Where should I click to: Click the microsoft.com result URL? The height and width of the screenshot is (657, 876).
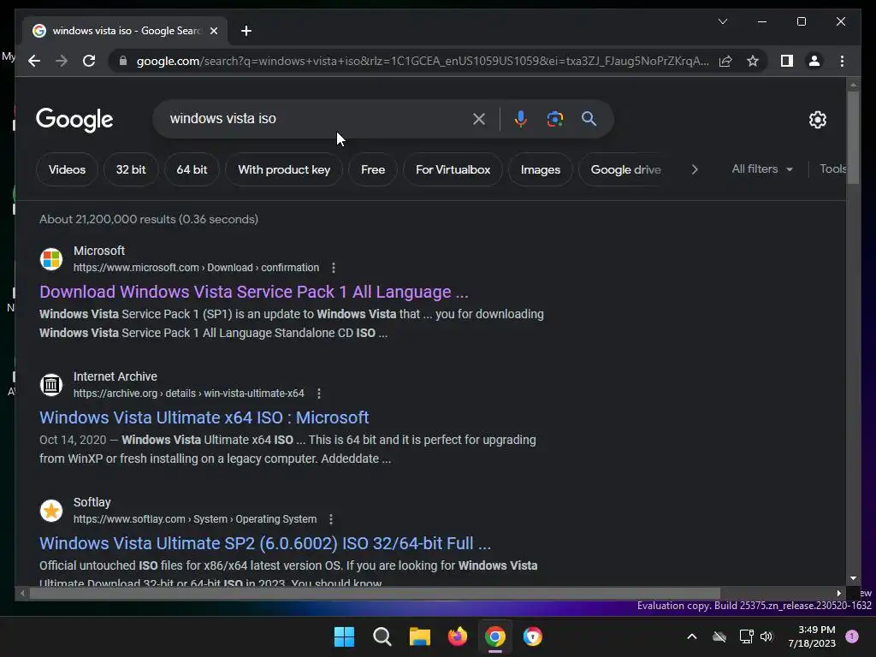(196, 268)
